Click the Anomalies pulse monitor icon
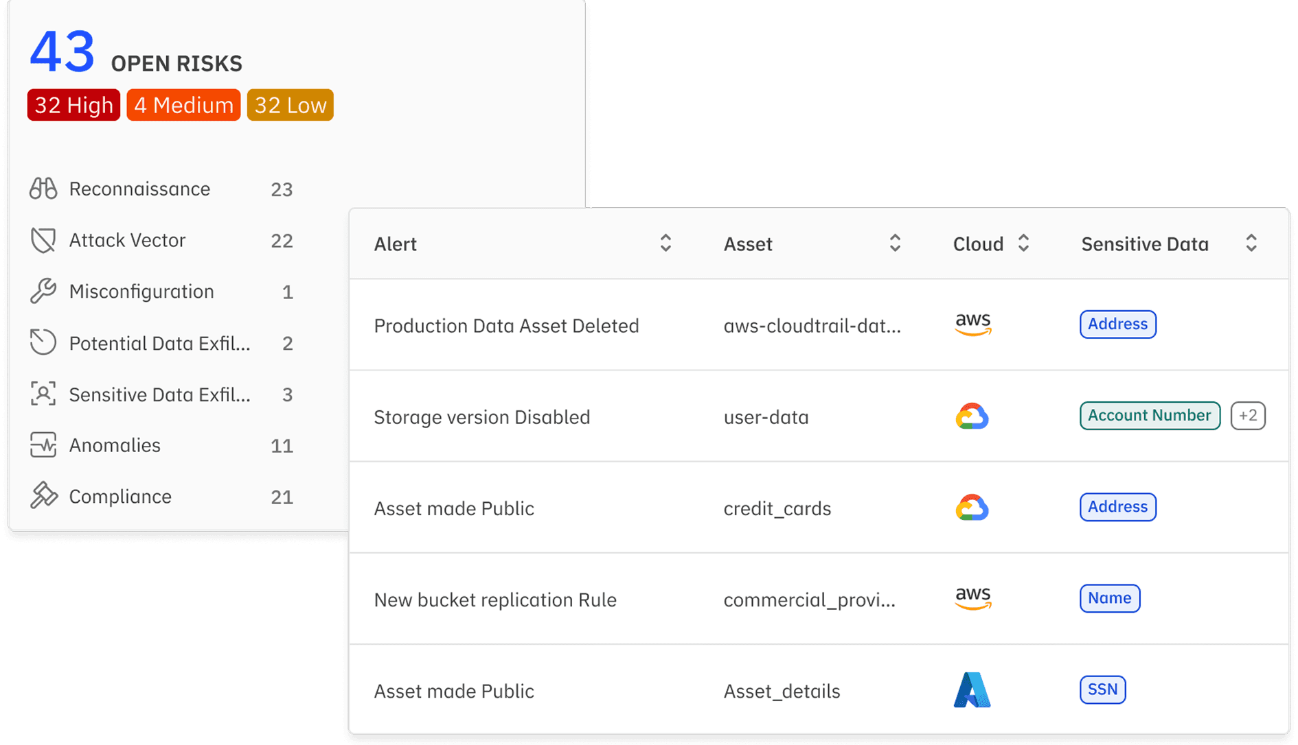This screenshot has width=1298, height=745. [x=43, y=445]
